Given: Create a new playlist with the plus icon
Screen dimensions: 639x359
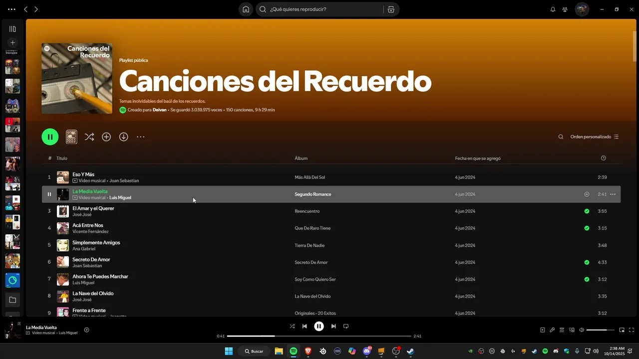Looking at the screenshot, I should pyautogui.click(x=12, y=43).
